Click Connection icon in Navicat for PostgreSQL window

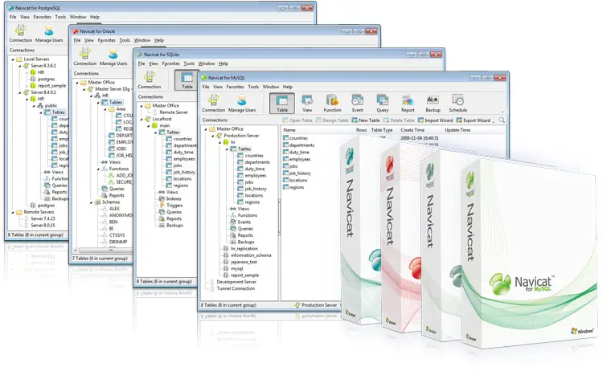[20, 33]
